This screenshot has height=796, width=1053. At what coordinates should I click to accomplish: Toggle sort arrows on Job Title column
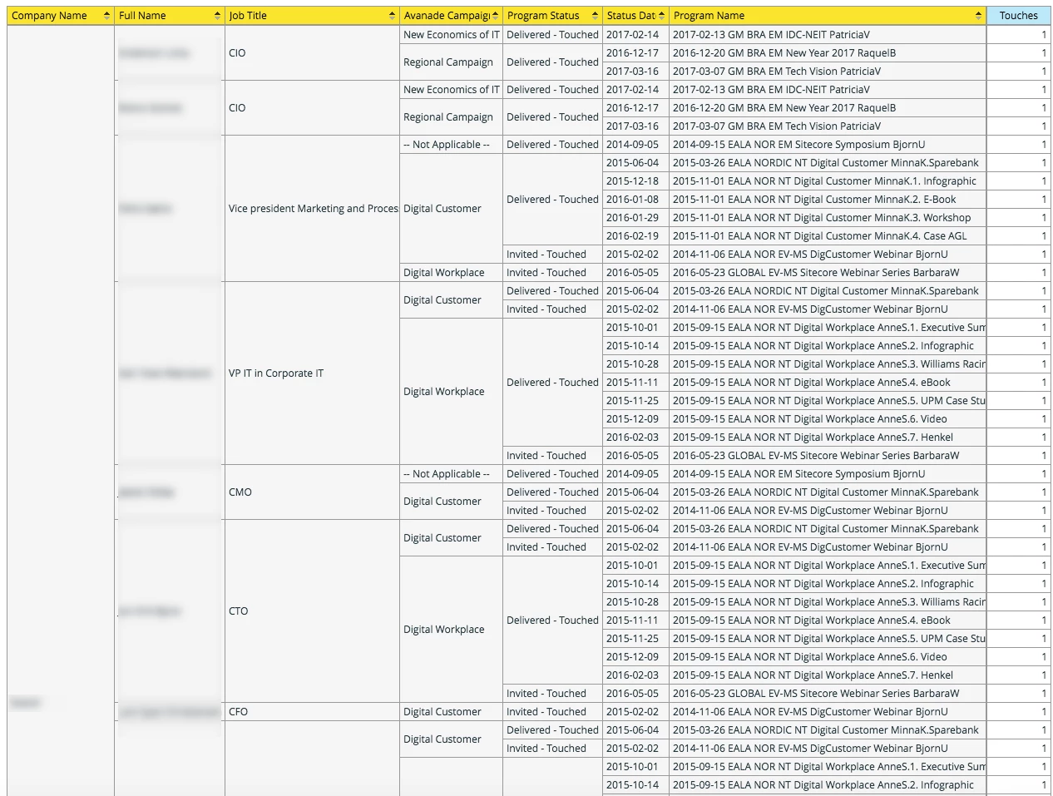click(x=392, y=16)
